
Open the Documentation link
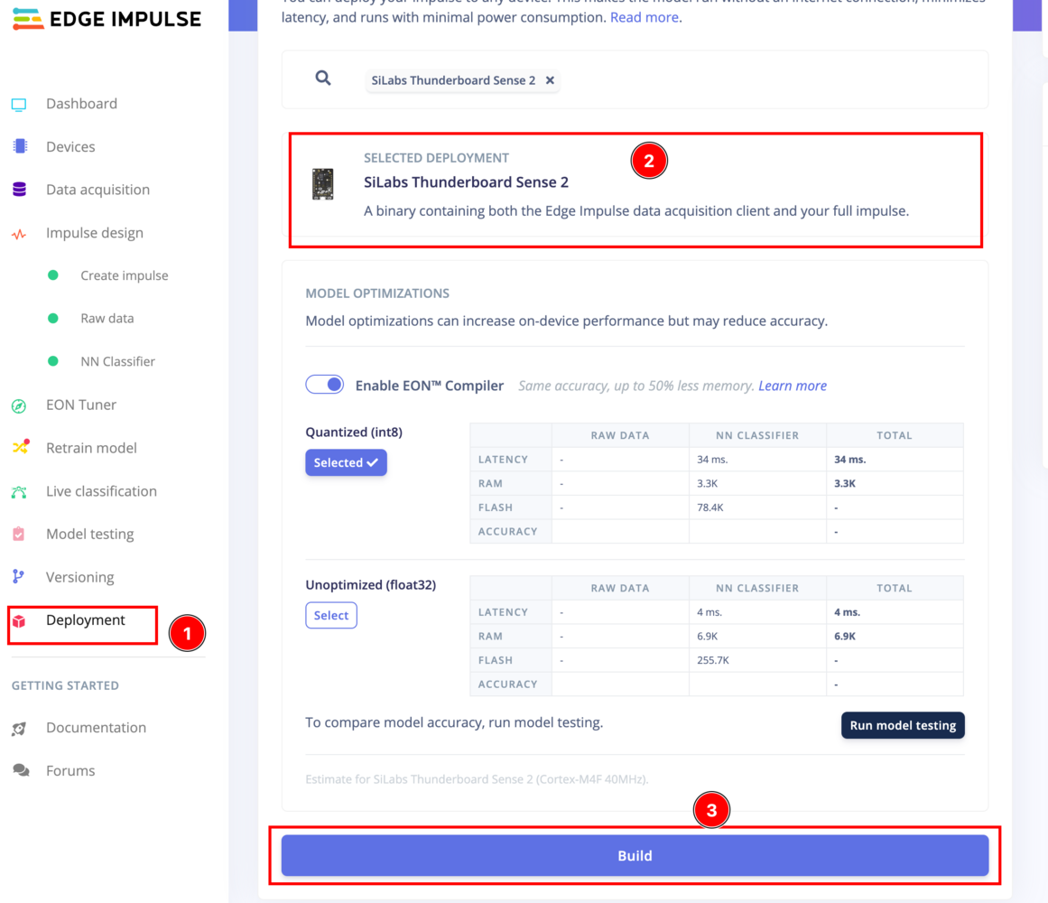pyautogui.click(x=96, y=727)
